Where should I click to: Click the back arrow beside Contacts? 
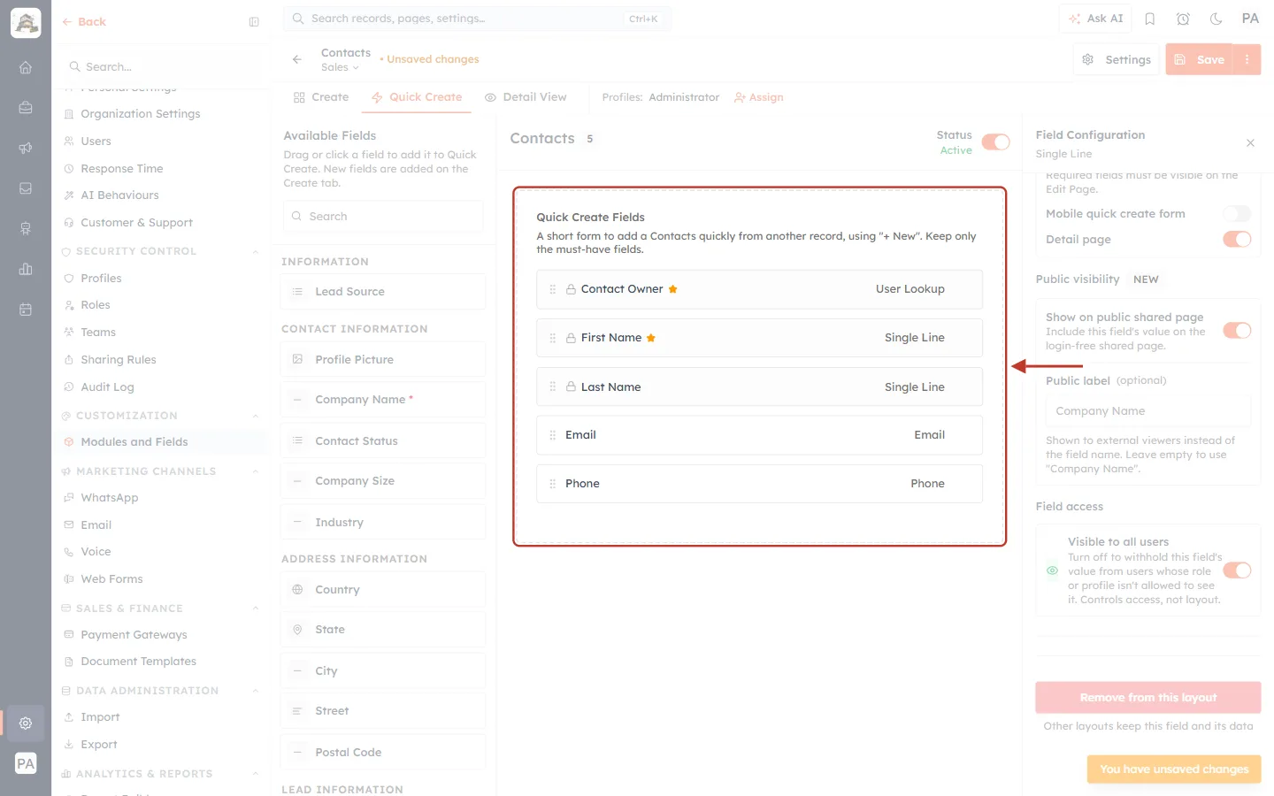pos(297,59)
